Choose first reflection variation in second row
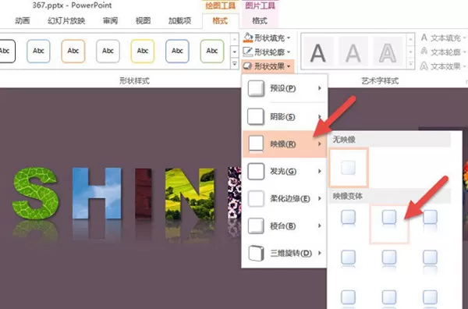468x309 pixels. (349, 260)
